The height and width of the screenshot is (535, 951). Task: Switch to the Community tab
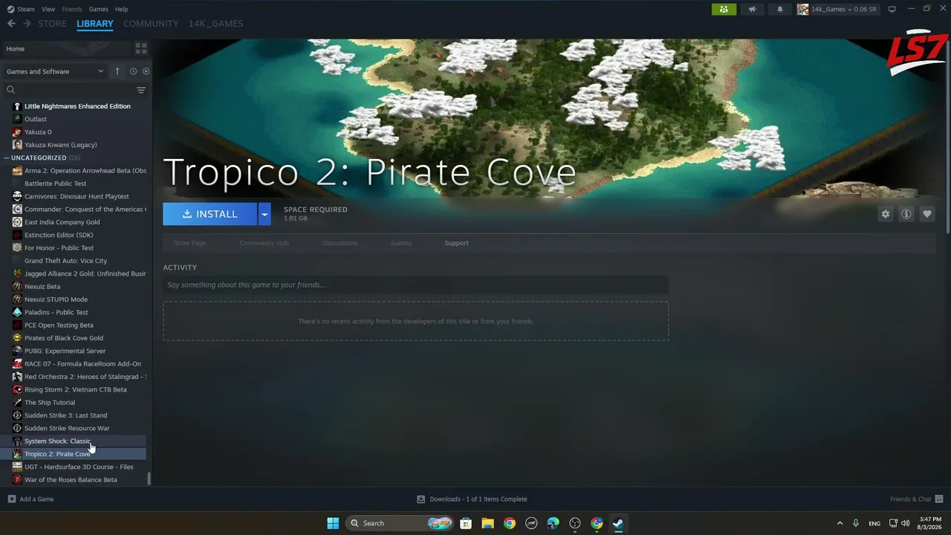point(151,24)
